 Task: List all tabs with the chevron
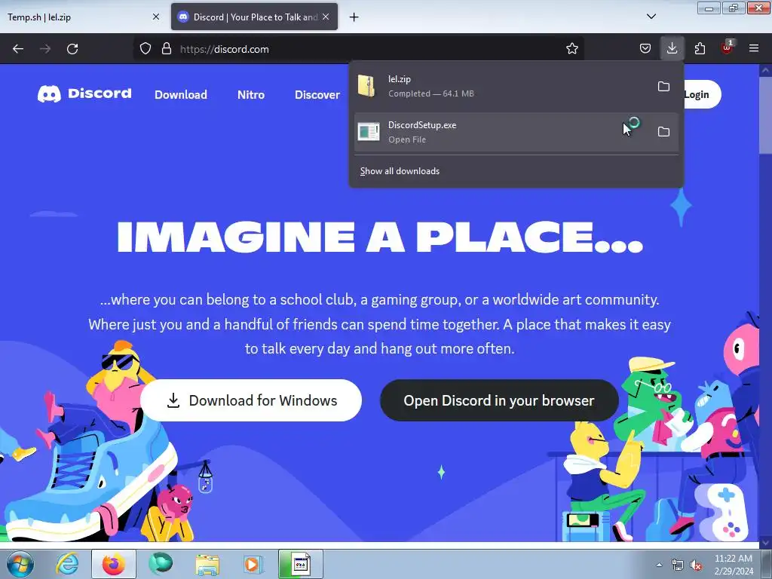(x=651, y=17)
